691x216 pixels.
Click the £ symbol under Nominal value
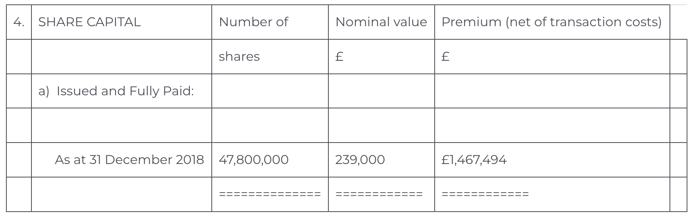tap(340, 56)
